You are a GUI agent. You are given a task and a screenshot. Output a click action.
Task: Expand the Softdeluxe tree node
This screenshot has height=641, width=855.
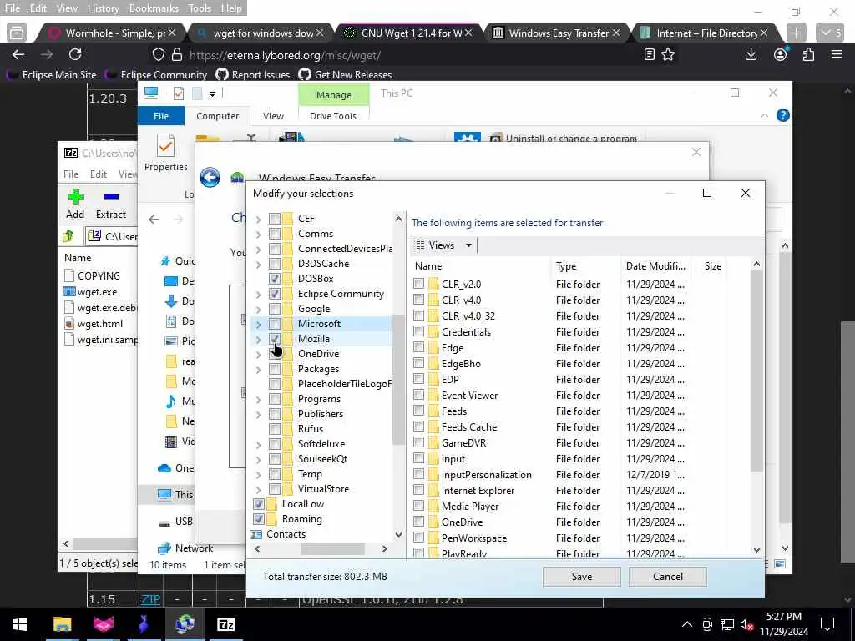click(x=258, y=445)
